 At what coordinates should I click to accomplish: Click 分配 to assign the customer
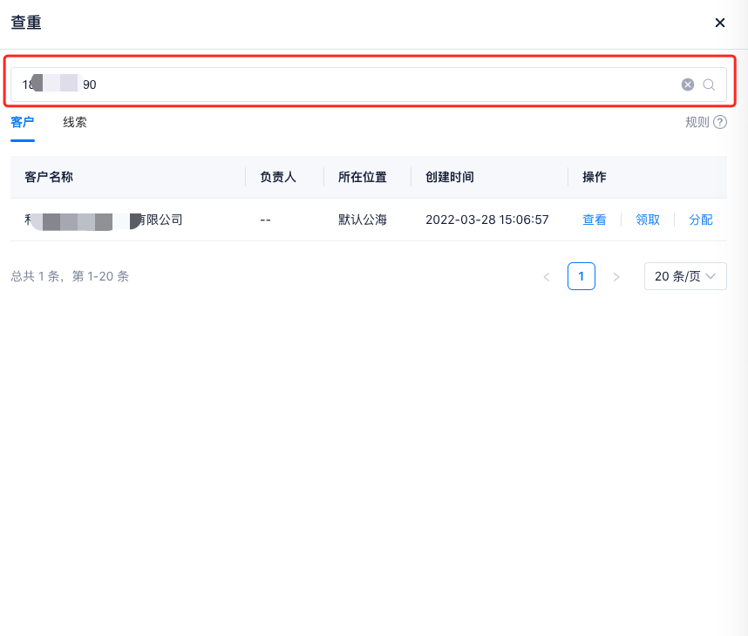tap(701, 220)
